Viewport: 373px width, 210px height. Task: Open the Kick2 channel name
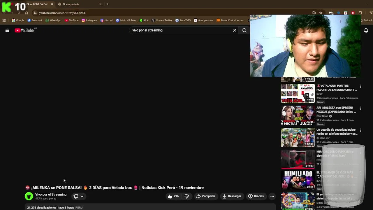(x=319, y=94)
